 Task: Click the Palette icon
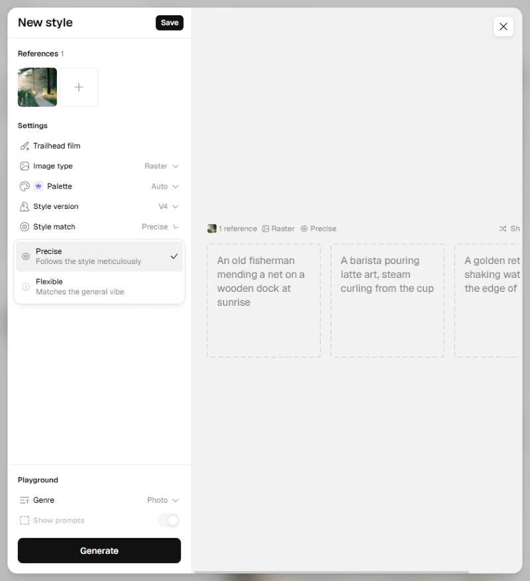pos(25,186)
